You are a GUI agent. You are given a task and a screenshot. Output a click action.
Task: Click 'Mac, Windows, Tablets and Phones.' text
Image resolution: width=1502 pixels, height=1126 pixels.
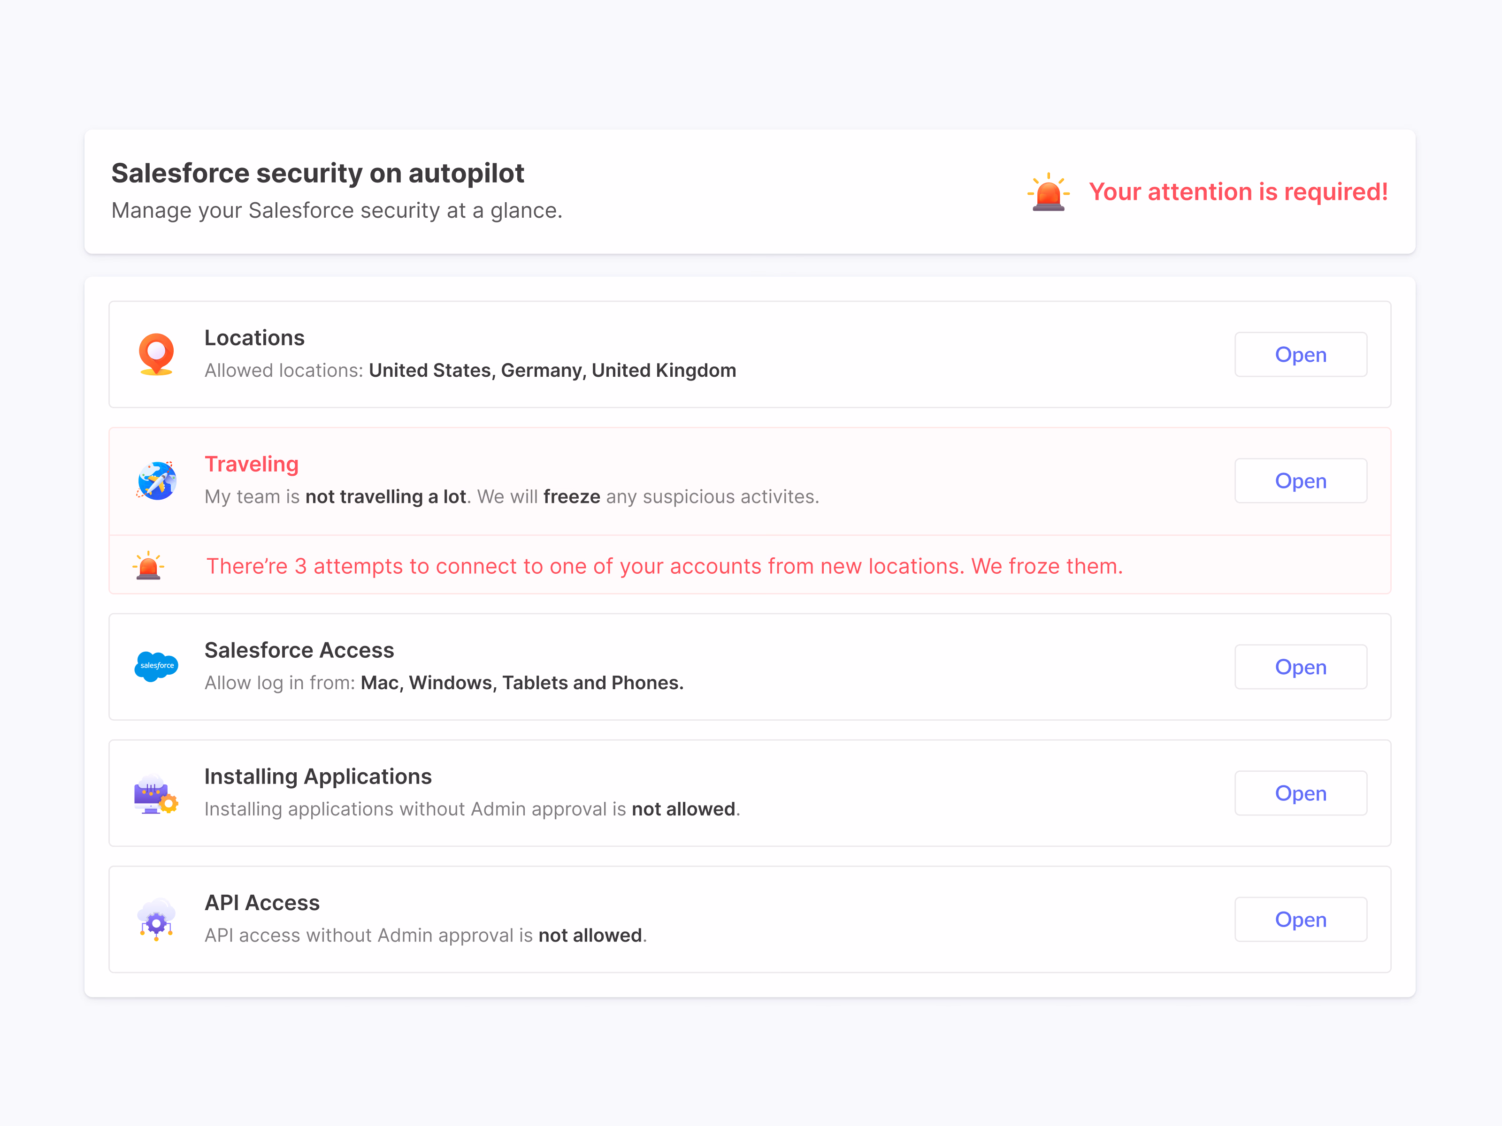click(522, 683)
